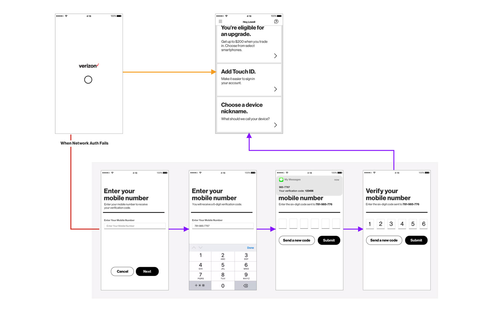Click the loading circle on splash screen
The width and height of the screenshot is (500, 312).
coord(88,80)
